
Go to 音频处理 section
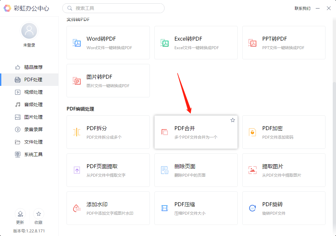tap(29, 105)
